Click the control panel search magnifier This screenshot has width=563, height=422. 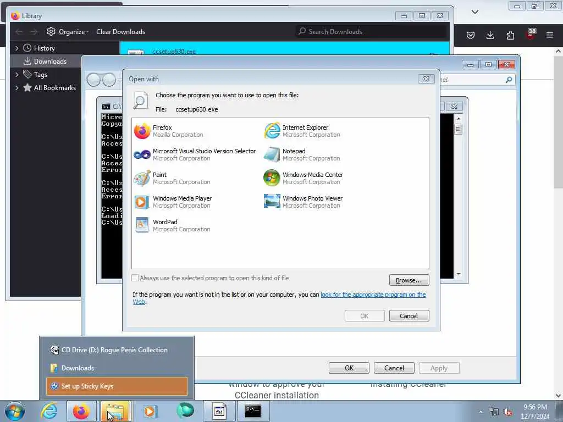click(x=509, y=80)
